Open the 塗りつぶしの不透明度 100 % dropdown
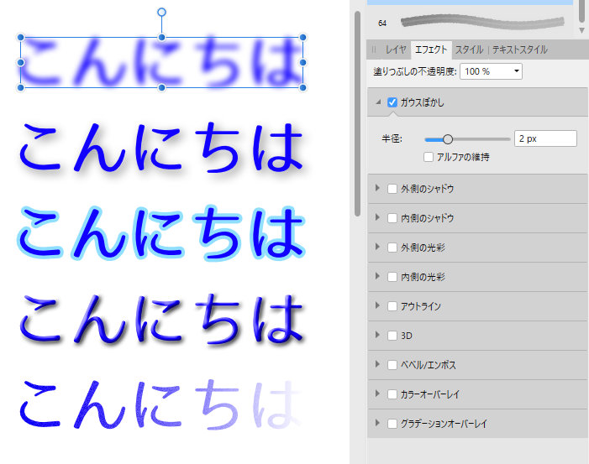589x464 pixels. (491, 71)
